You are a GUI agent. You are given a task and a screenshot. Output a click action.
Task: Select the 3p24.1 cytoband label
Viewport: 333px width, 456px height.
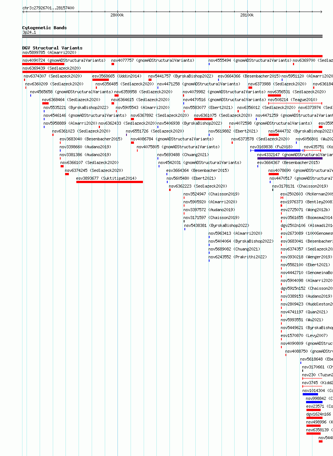point(29,32)
